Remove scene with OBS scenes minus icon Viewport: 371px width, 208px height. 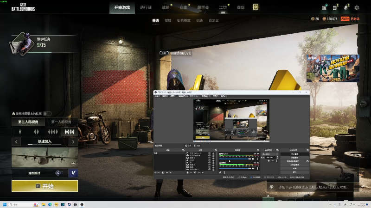coord(159,172)
